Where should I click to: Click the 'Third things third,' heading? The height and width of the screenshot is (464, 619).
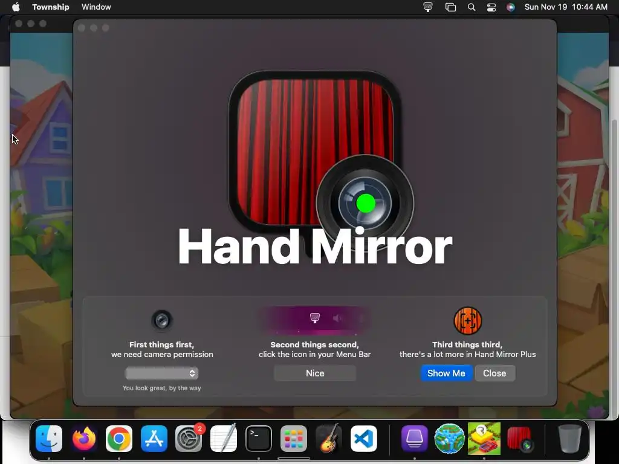coord(467,344)
